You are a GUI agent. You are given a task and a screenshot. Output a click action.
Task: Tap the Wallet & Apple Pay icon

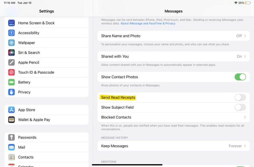[11, 120]
